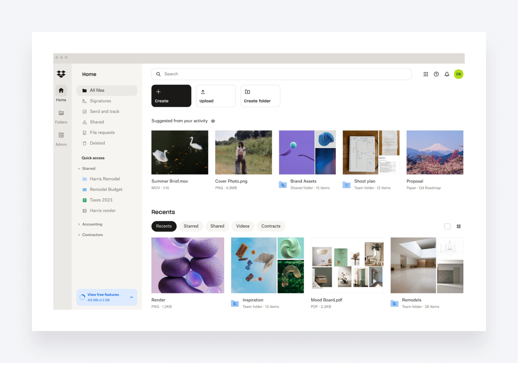Select the Deleted trash icon

(84, 143)
